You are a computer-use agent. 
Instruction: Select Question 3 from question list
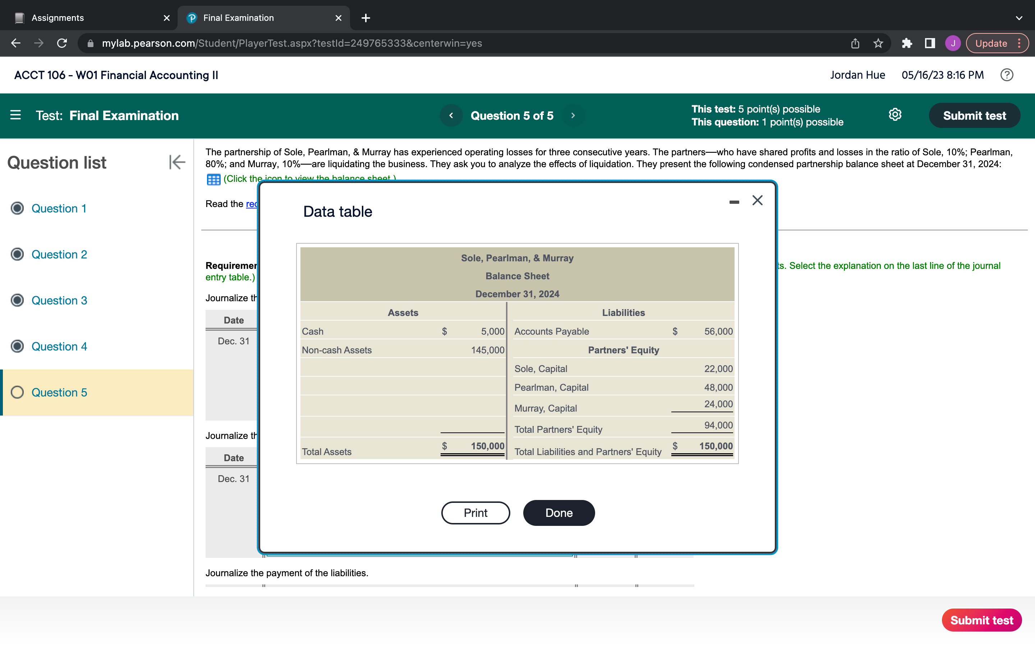tap(59, 300)
